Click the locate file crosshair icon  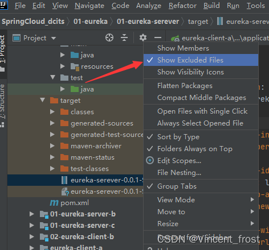(x=109, y=37)
